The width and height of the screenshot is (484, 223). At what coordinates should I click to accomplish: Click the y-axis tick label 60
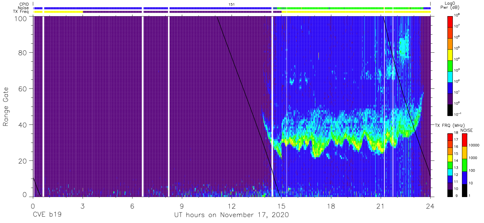point(23,88)
